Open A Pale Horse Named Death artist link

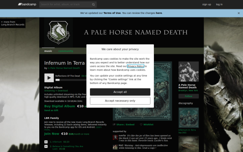click(64, 68)
